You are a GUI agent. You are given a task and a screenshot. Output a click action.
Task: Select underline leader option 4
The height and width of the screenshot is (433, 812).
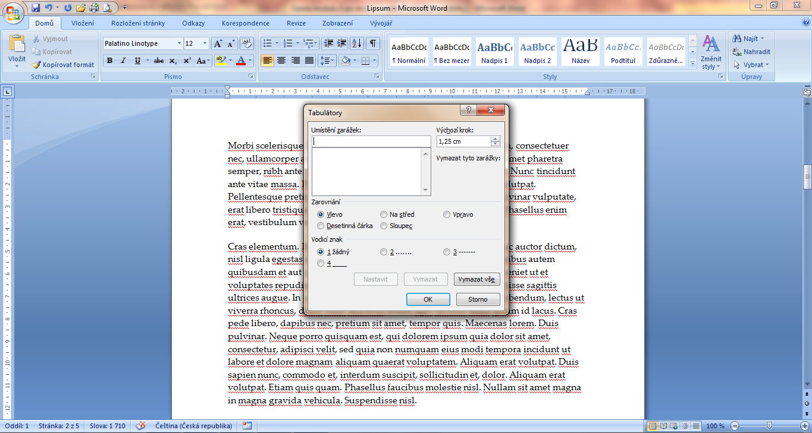coord(321,263)
